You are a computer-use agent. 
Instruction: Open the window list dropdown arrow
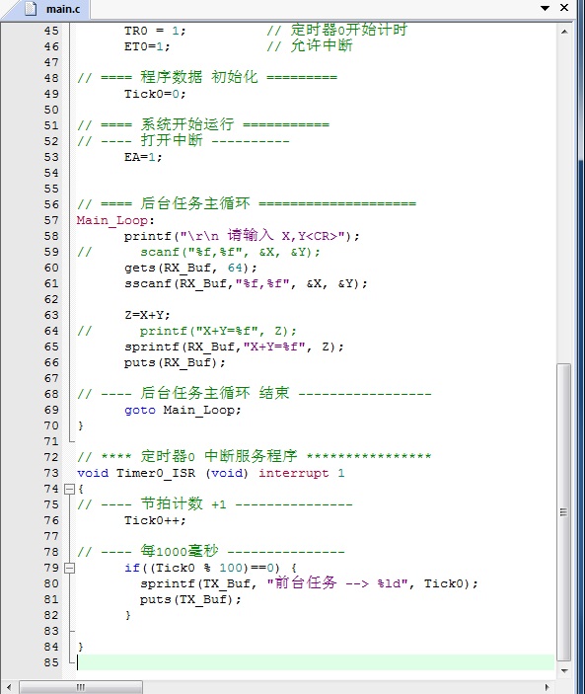(x=545, y=8)
